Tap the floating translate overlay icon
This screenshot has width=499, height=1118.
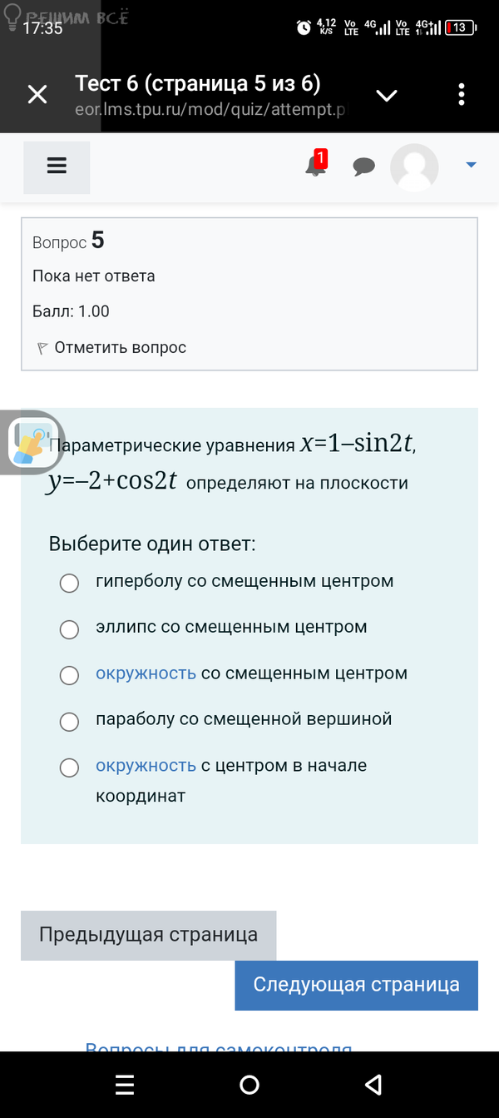[x=31, y=443]
